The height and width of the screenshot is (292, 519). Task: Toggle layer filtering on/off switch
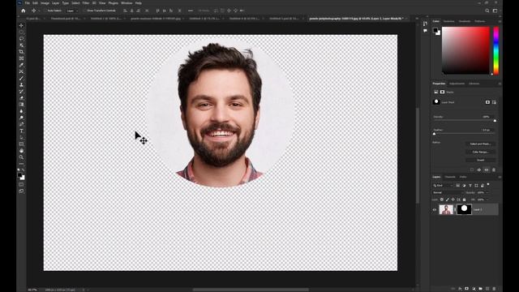click(488, 185)
